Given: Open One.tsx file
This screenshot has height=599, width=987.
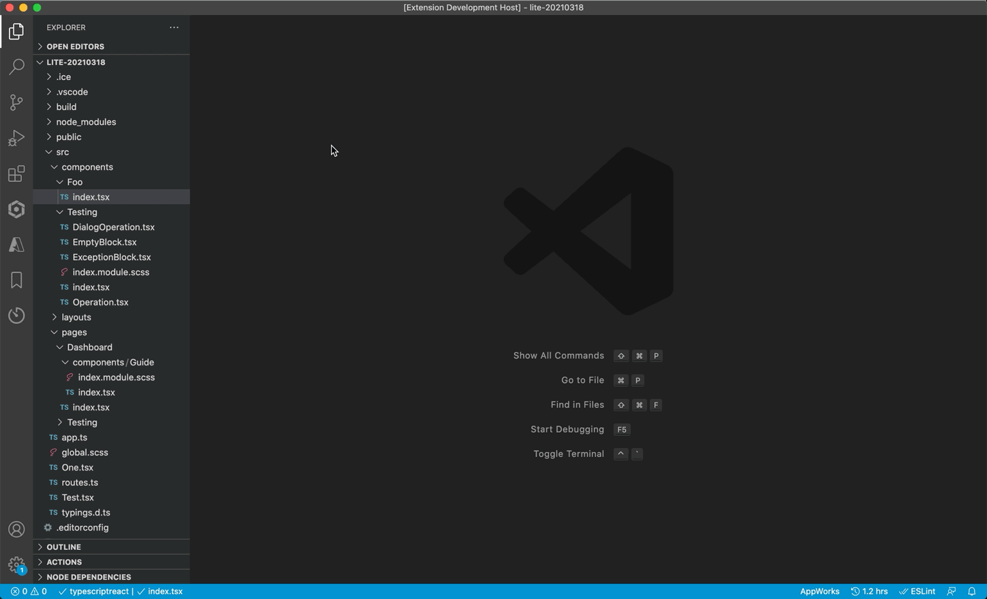Looking at the screenshot, I should (x=111, y=468).
